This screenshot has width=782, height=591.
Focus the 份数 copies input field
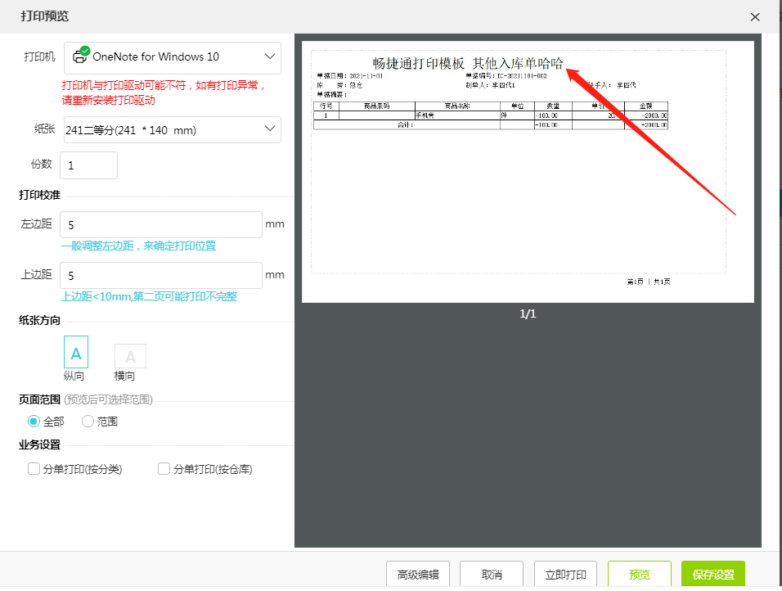89,165
